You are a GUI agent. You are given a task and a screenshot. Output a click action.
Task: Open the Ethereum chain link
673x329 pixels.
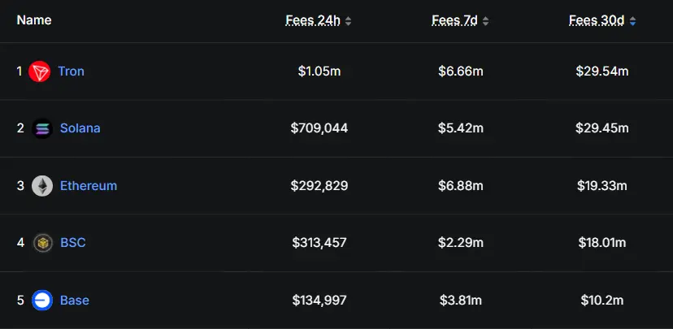[89, 186]
